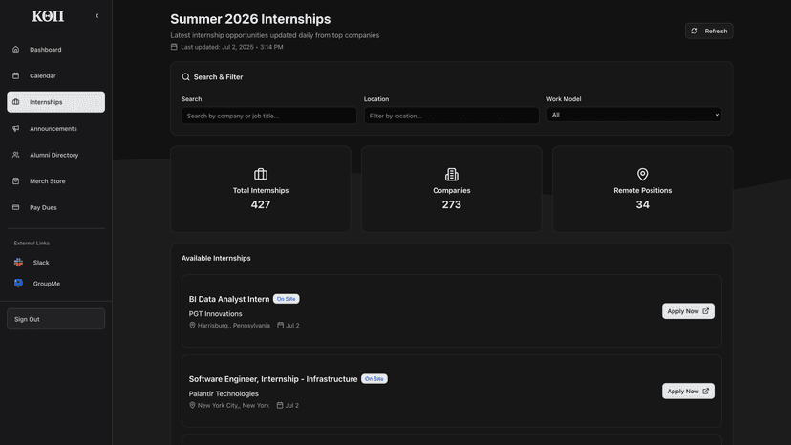Screen dimensions: 791x445
Task: Click the External Links section label
Action: [32, 244]
